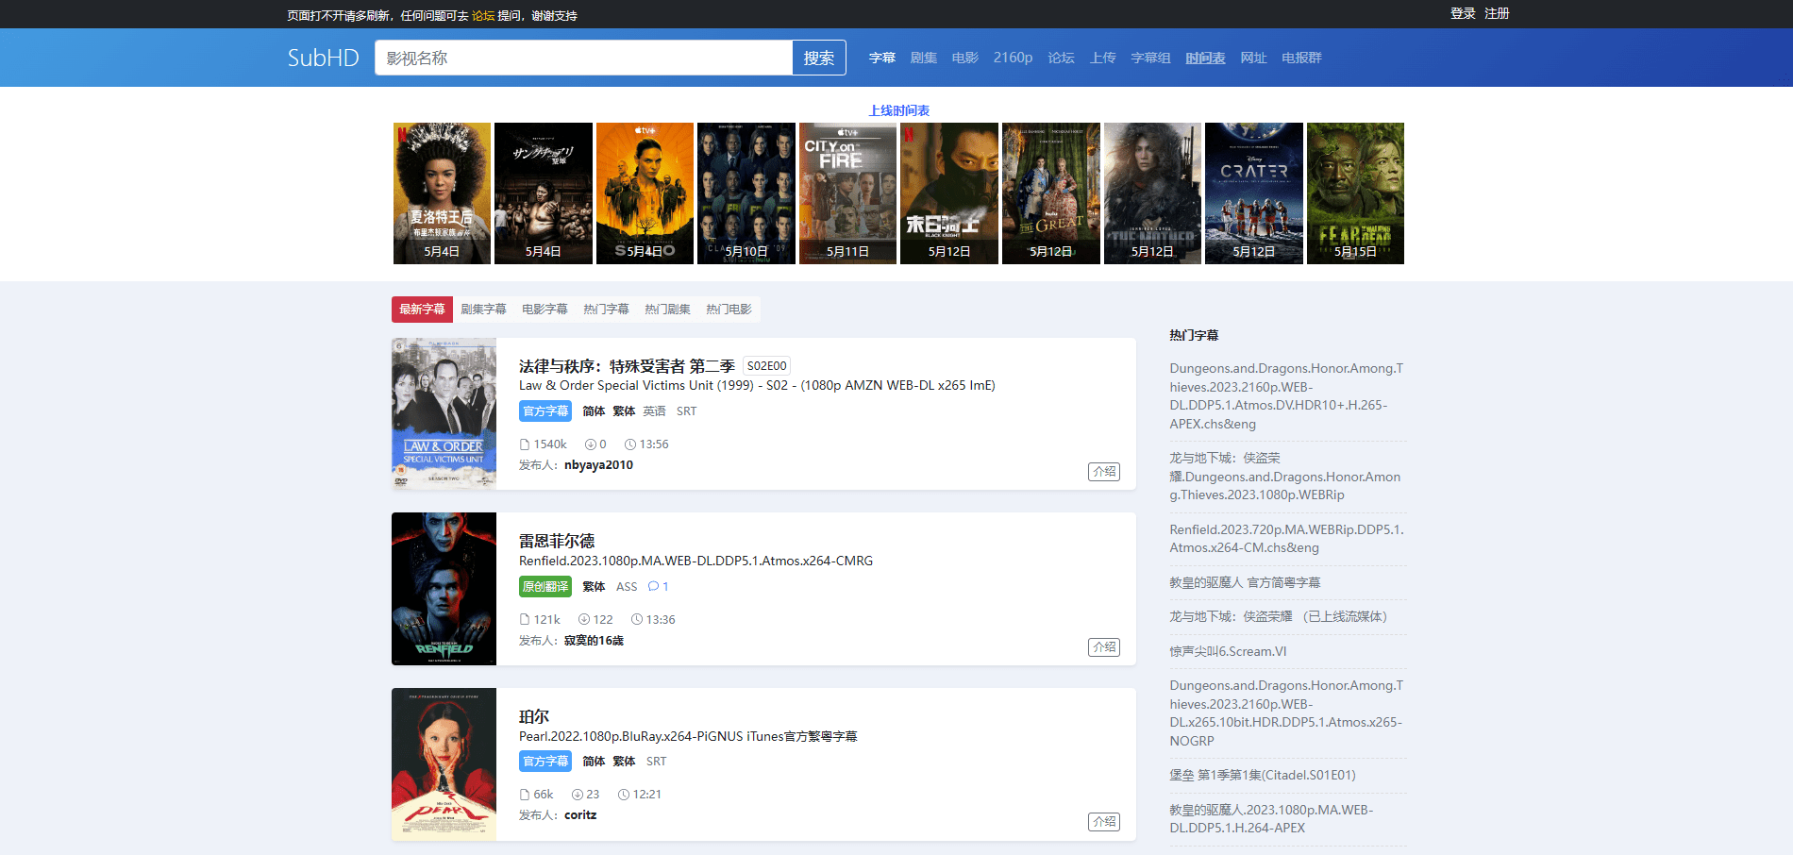This screenshot has width=1793, height=855.
Task: Open the 剧集 nav item
Action: 924,58
